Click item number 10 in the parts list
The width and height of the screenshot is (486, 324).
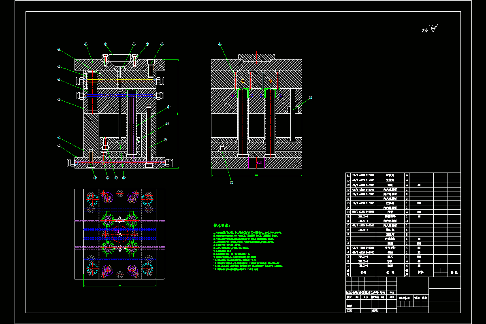coord(348,225)
